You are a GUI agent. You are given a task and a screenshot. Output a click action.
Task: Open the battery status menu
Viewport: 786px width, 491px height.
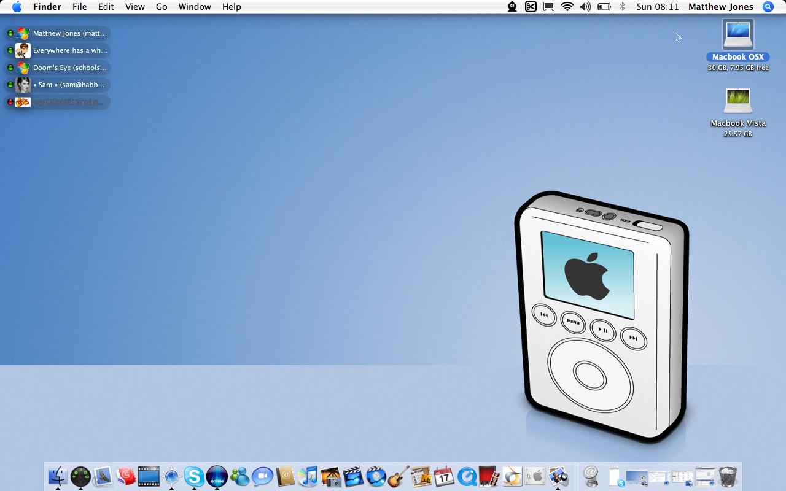pos(604,7)
